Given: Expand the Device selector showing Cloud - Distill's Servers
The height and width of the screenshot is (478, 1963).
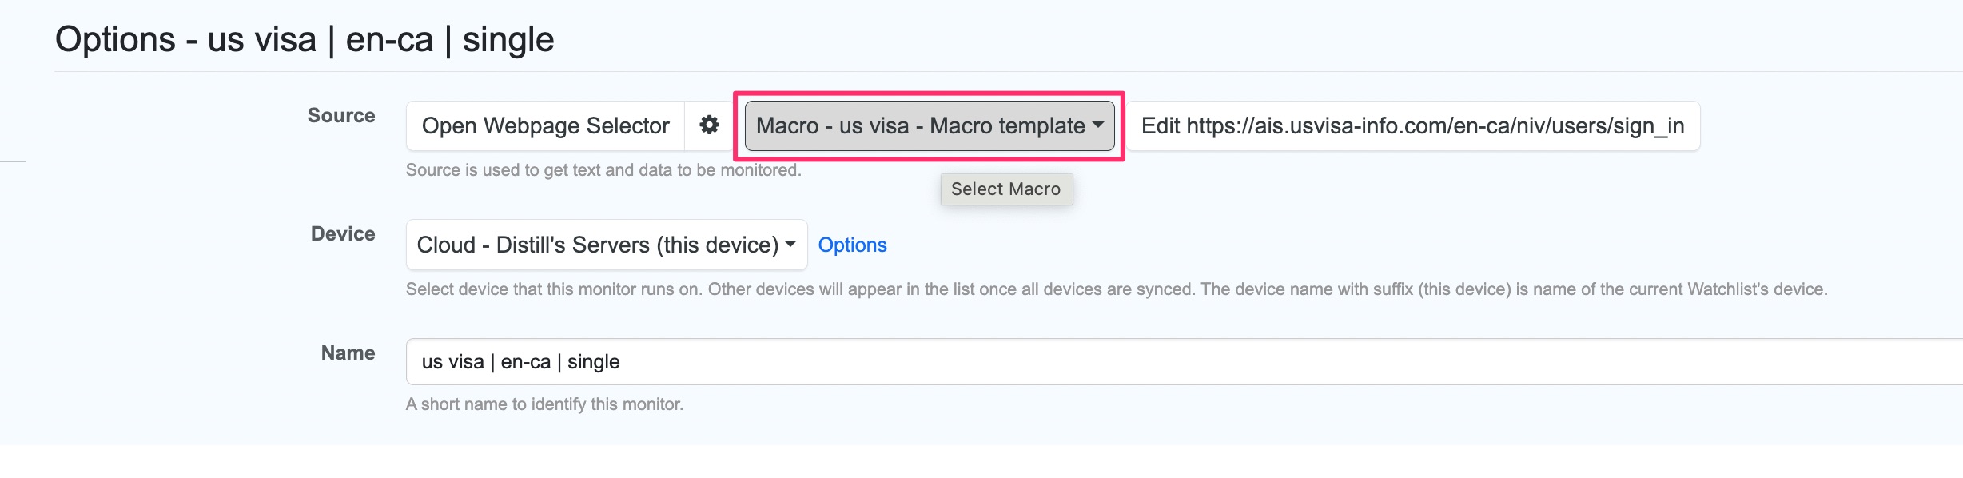Looking at the screenshot, I should pos(605,245).
